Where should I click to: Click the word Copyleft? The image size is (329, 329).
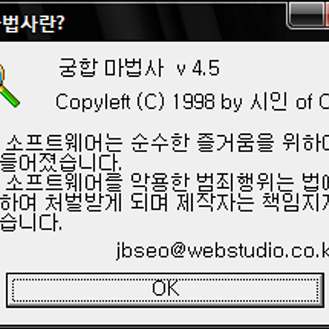point(93,101)
